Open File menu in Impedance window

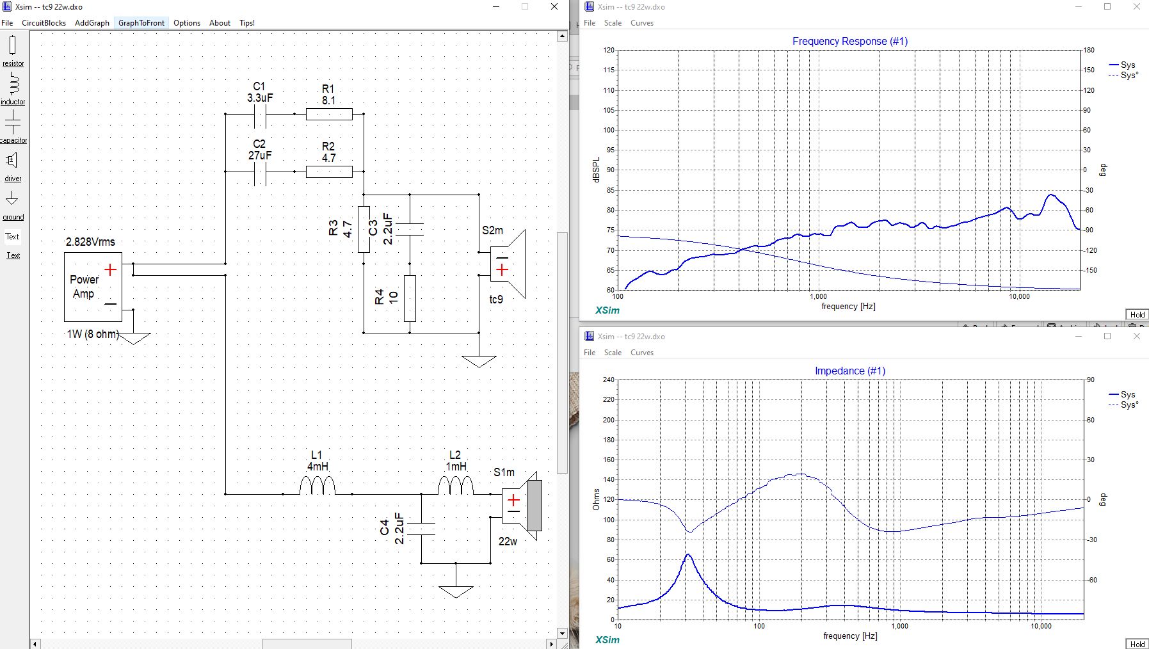[590, 353]
